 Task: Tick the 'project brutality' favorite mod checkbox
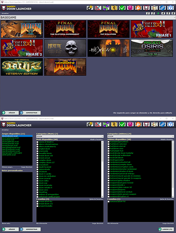pyautogui.click(x=38, y=206)
